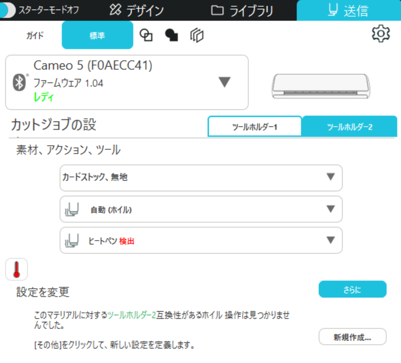401x363 pixels.
Task: Open settings gear icon
Action: pos(381,34)
